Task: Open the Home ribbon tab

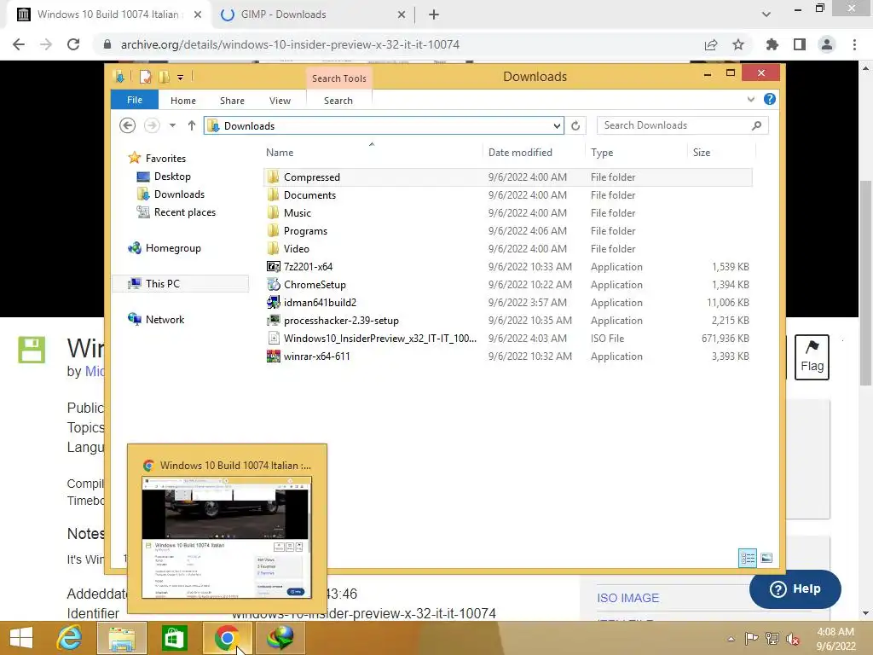Action: (x=183, y=101)
